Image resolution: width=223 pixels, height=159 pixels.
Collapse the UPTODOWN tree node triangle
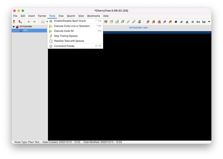pyautogui.click(x=14, y=27)
